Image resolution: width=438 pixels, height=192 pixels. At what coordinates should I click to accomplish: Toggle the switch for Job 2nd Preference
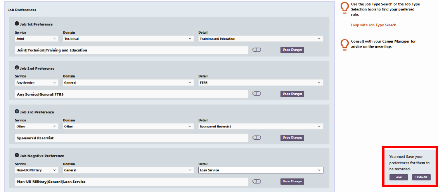[x=257, y=94]
